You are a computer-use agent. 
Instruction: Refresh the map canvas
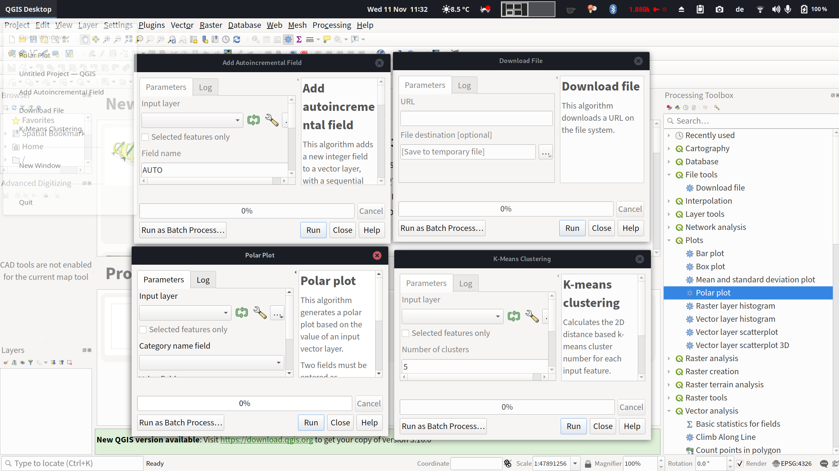coord(237,39)
